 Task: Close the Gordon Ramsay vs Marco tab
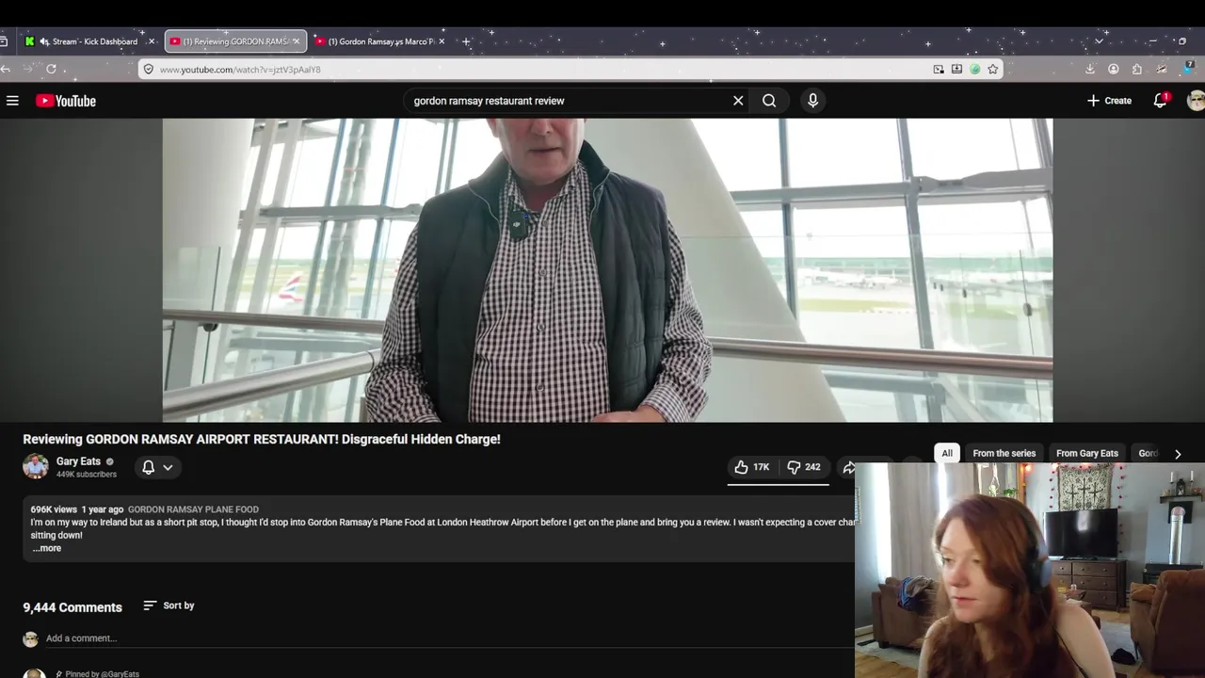442,41
